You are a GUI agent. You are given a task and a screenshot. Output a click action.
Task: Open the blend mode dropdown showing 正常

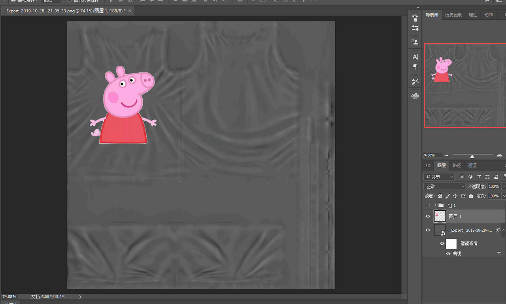tap(444, 186)
